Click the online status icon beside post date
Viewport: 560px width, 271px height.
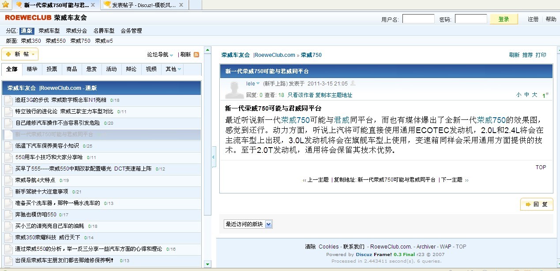click(353, 83)
